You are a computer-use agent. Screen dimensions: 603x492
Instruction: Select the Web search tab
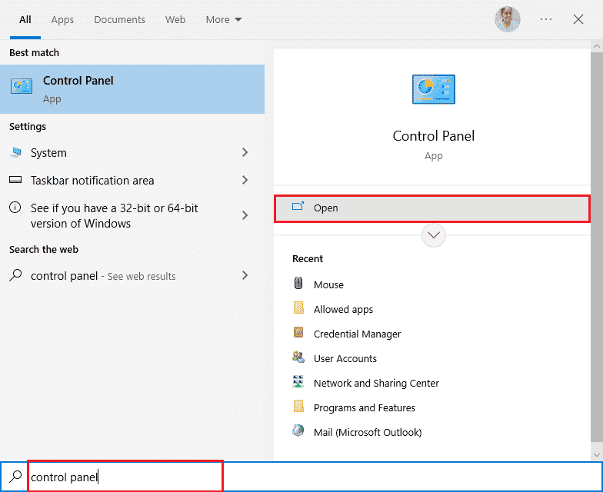pos(175,19)
